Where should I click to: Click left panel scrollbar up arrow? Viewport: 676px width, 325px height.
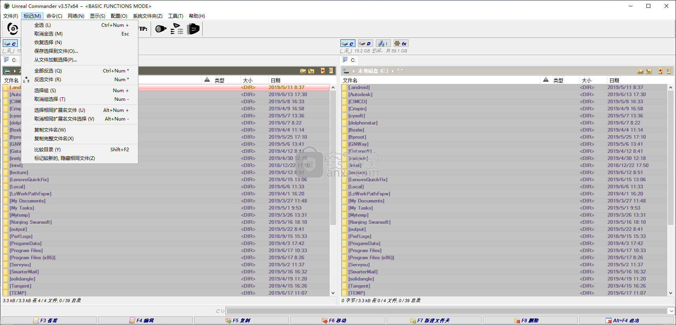pyautogui.click(x=333, y=87)
